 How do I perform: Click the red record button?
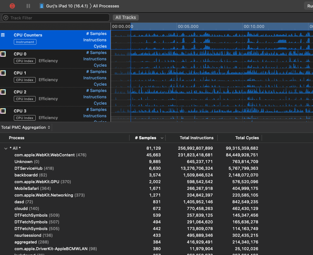click(x=13, y=6)
